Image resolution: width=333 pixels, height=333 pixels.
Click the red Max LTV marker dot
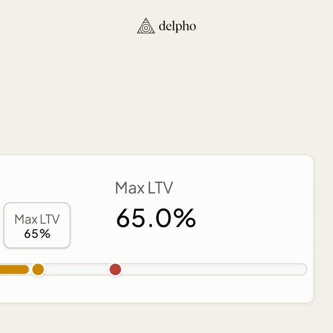click(115, 269)
